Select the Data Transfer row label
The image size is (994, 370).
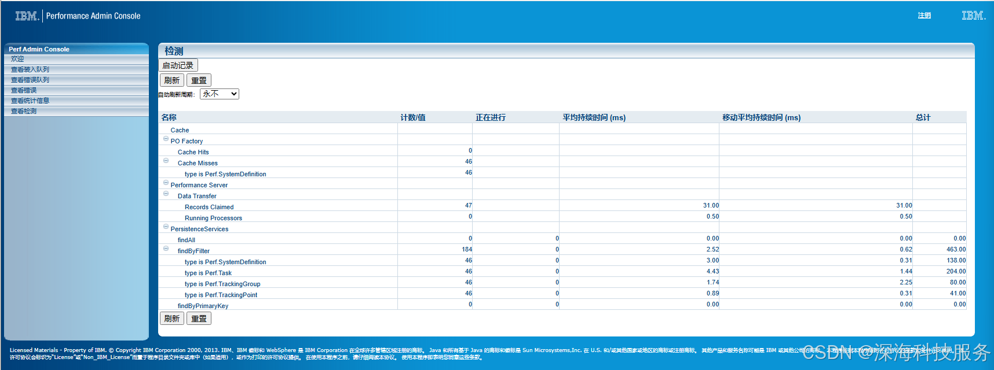(x=197, y=196)
